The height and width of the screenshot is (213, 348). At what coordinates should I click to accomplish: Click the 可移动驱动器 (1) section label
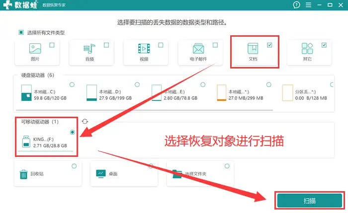pyautogui.click(x=40, y=122)
